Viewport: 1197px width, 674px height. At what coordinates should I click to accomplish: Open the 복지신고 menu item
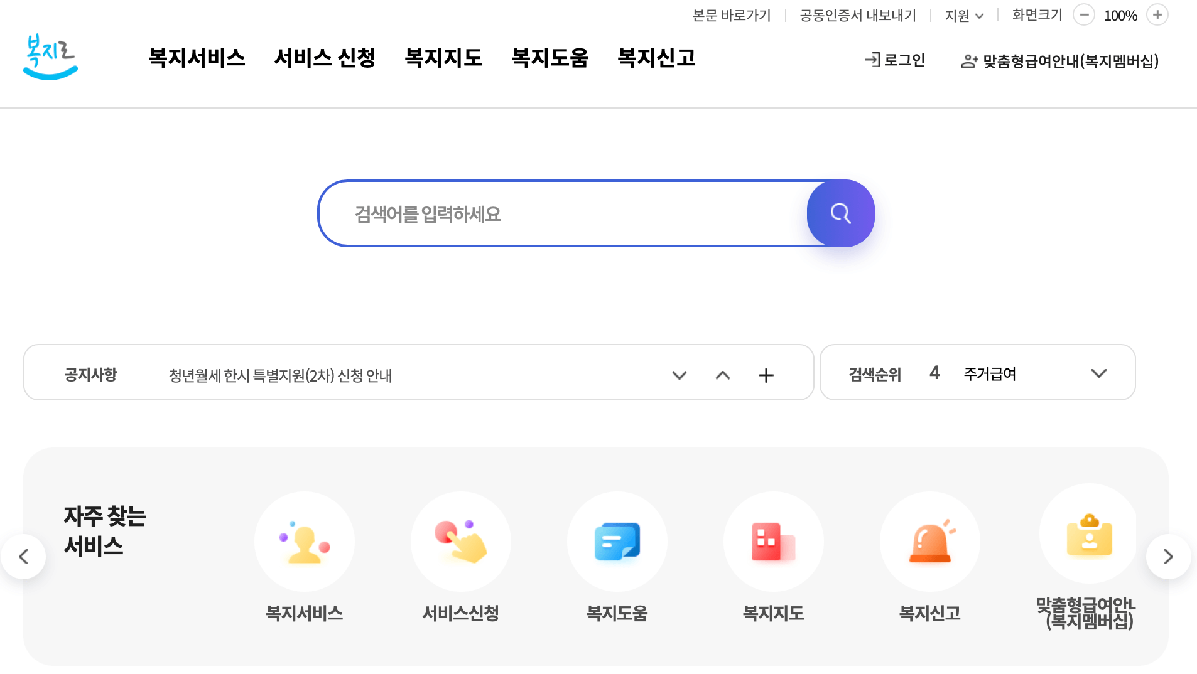point(656,58)
